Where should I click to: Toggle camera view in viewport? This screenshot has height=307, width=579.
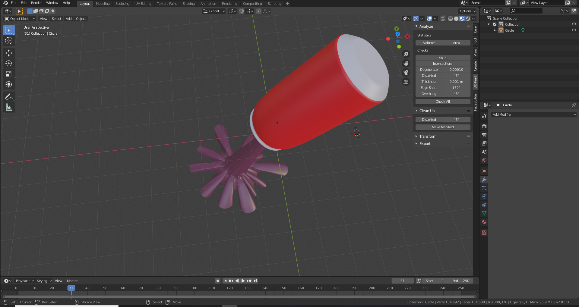[x=406, y=73]
